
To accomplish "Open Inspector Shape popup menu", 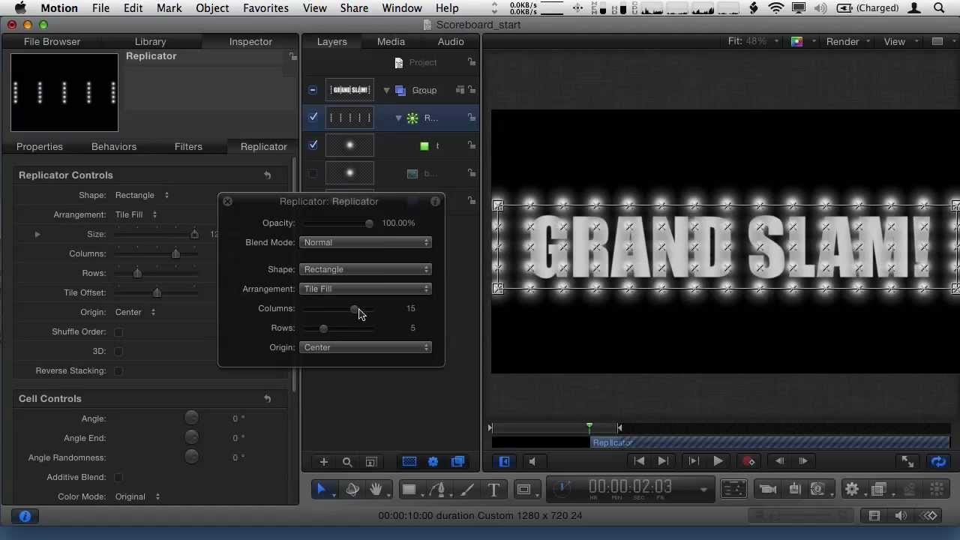I will [x=142, y=195].
